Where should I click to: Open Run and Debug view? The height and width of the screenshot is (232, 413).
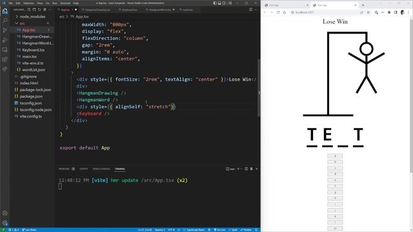point(5,40)
